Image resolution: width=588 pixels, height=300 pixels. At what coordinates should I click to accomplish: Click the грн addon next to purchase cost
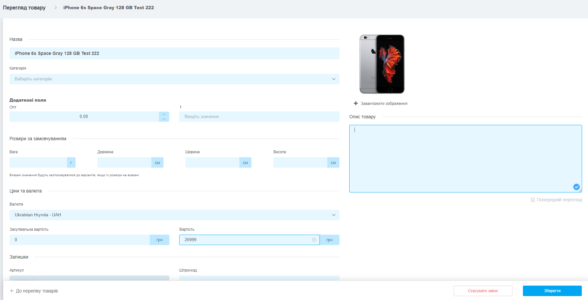tap(160, 240)
